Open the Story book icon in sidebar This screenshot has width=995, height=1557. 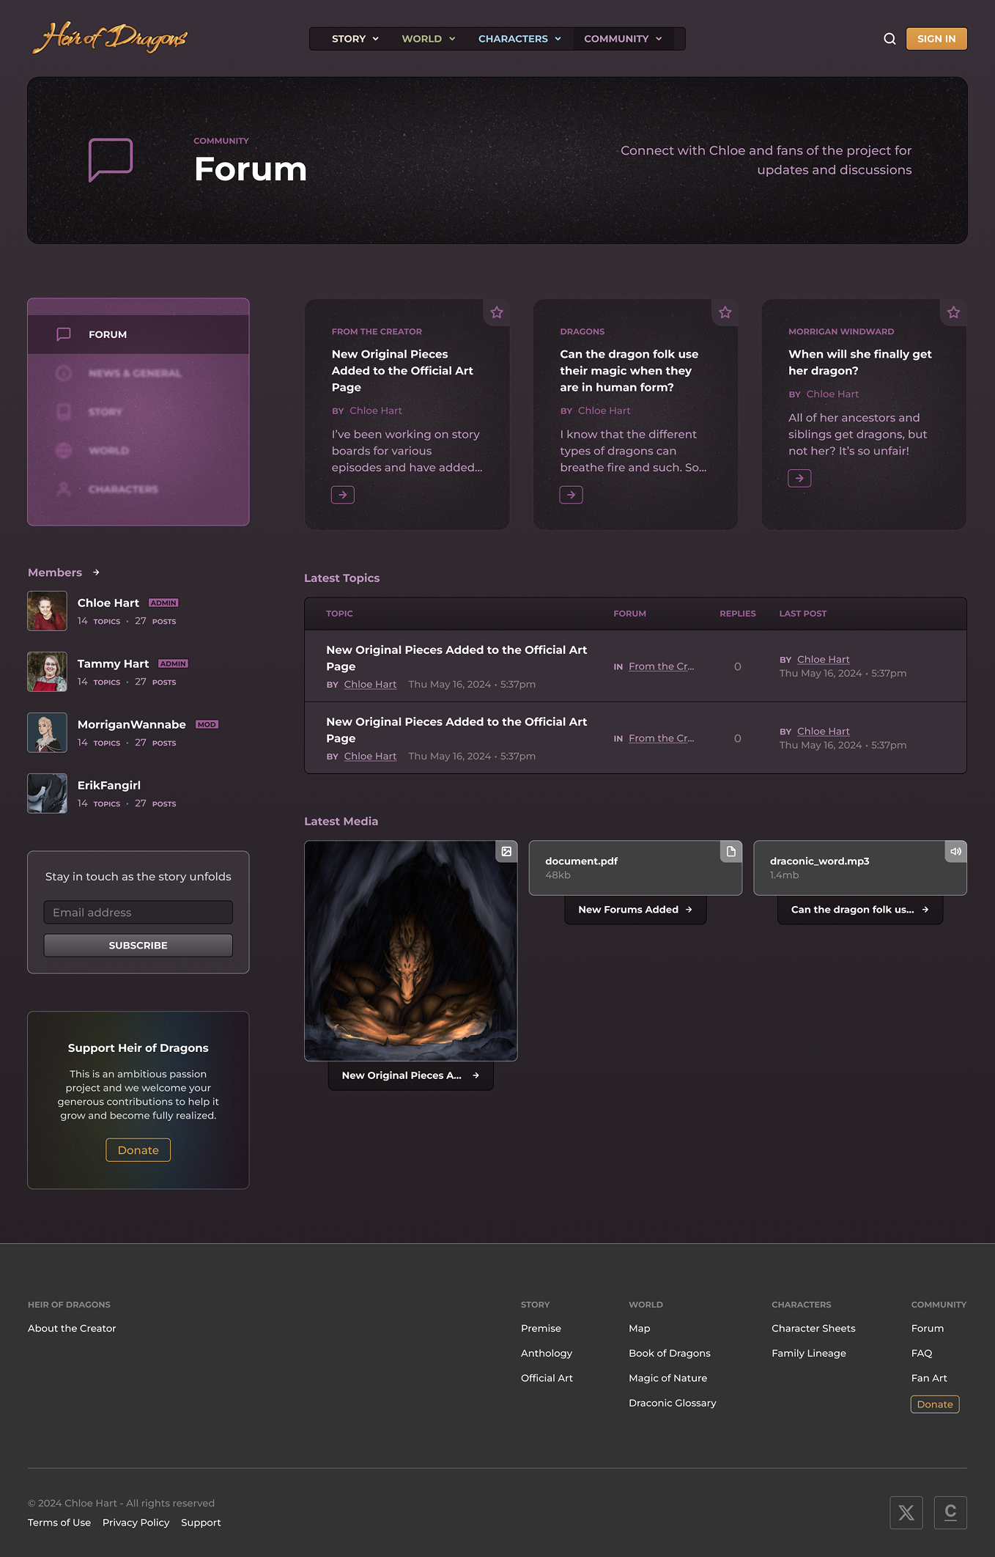64,412
